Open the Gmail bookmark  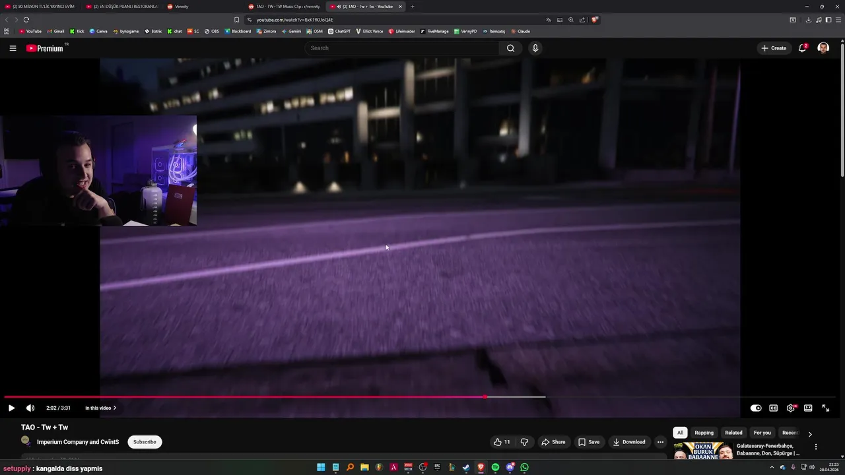click(55, 31)
